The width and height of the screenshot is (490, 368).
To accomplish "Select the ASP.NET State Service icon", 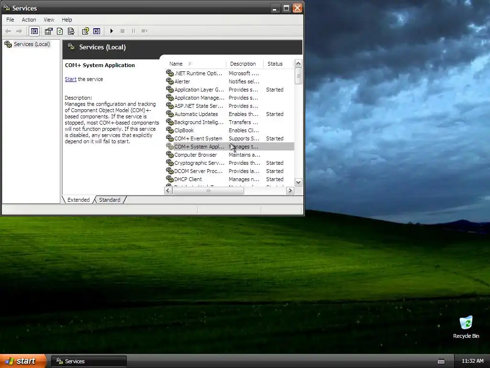I will (170, 106).
